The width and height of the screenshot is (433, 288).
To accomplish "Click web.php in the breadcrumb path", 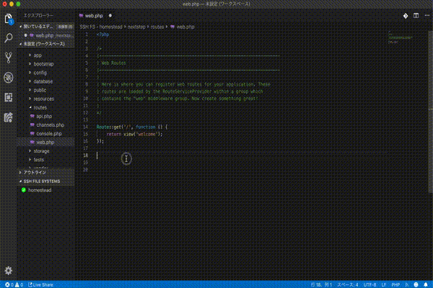I will coord(185,27).
